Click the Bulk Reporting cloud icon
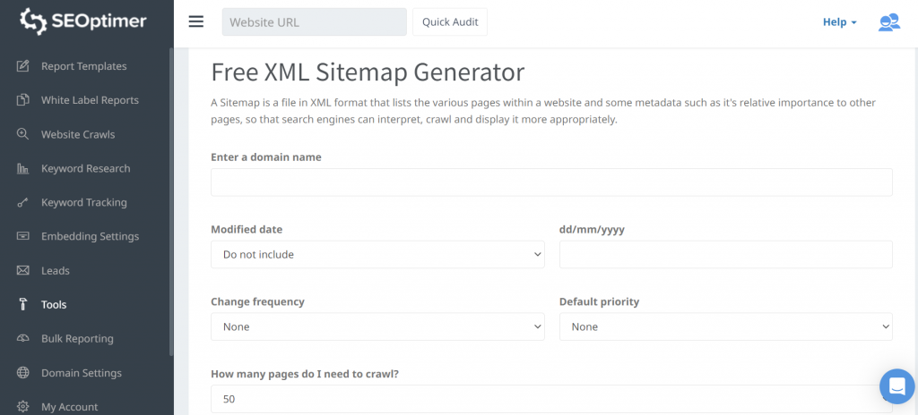 click(23, 339)
